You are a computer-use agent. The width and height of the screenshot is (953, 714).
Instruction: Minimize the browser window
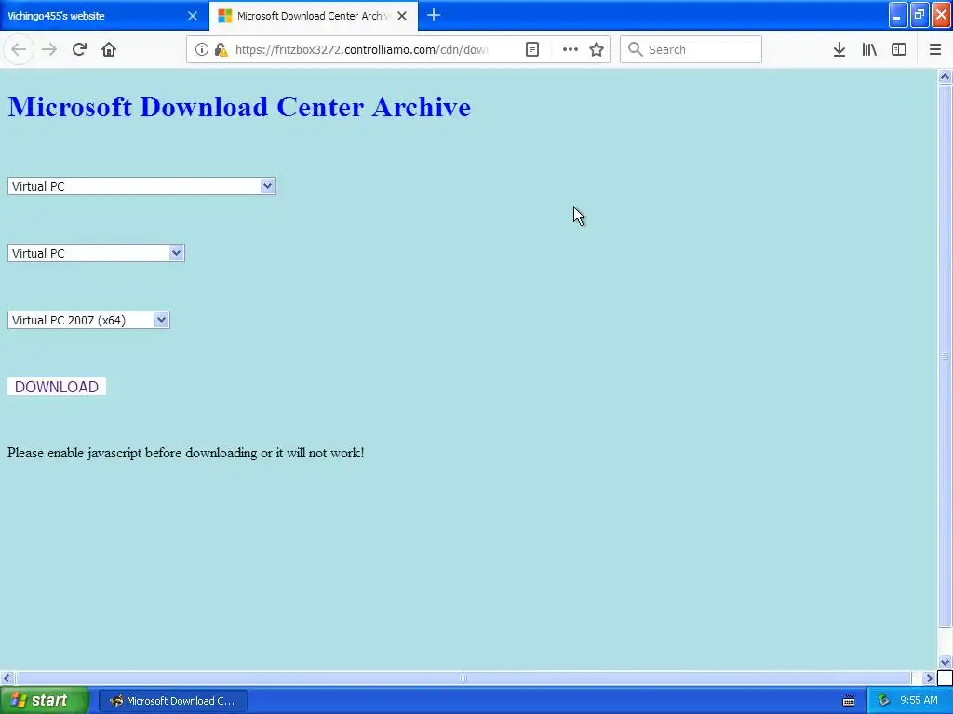click(x=898, y=15)
